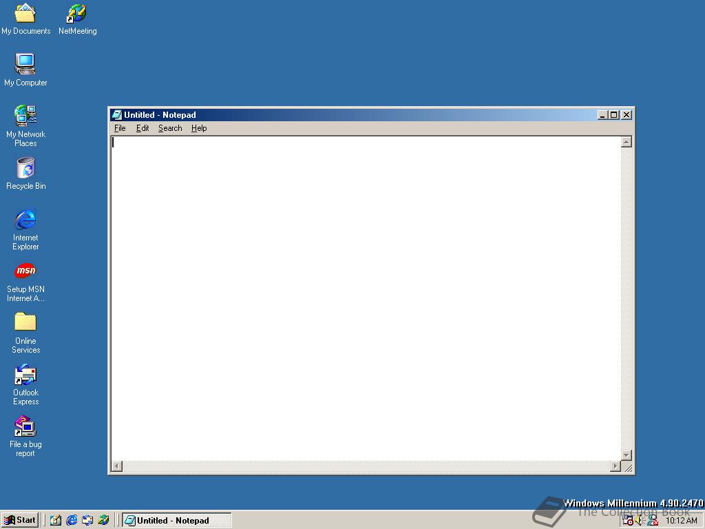Click the Notepad title bar system icon
The width and height of the screenshot is (705, 529).
click(x=117, y=115)
